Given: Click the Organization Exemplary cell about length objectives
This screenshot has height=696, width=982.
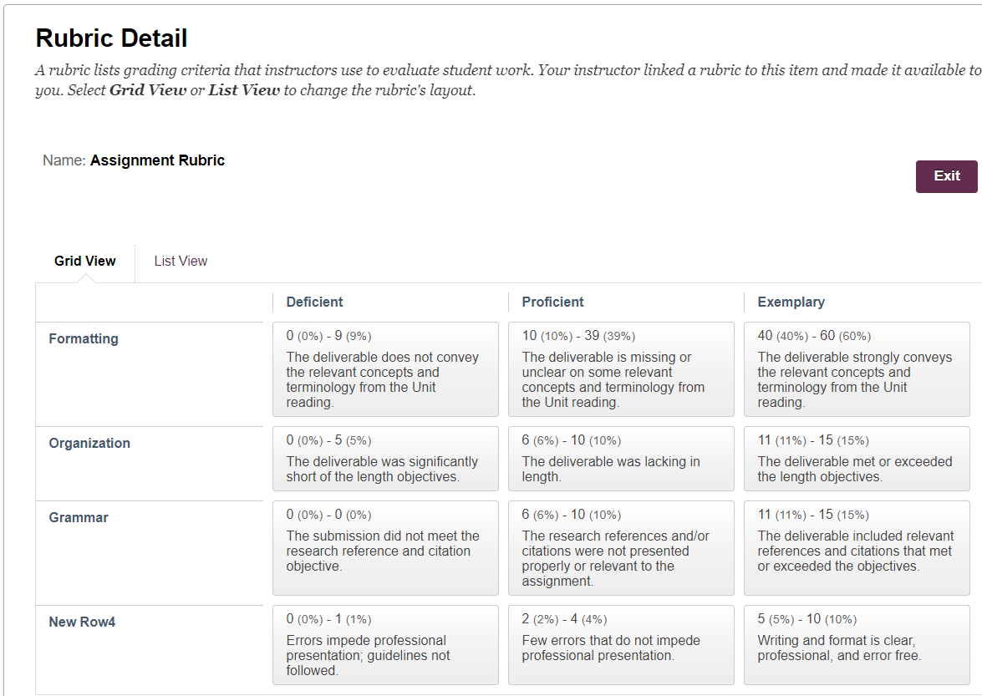Looking at the screenshot, I should tap(857, 459).
